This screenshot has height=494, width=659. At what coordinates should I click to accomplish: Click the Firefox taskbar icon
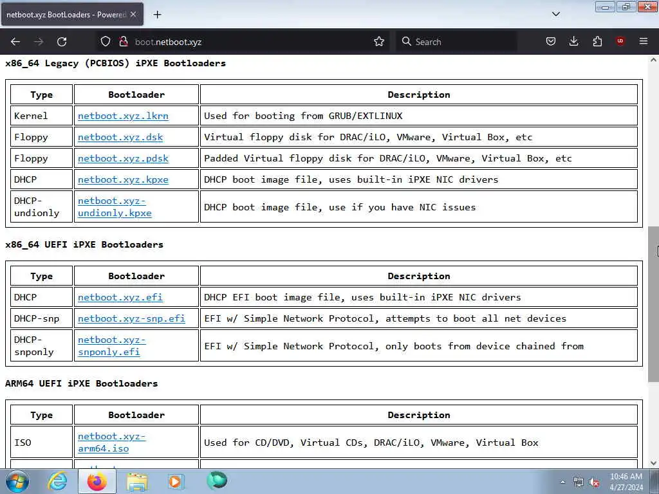point(97,481)
